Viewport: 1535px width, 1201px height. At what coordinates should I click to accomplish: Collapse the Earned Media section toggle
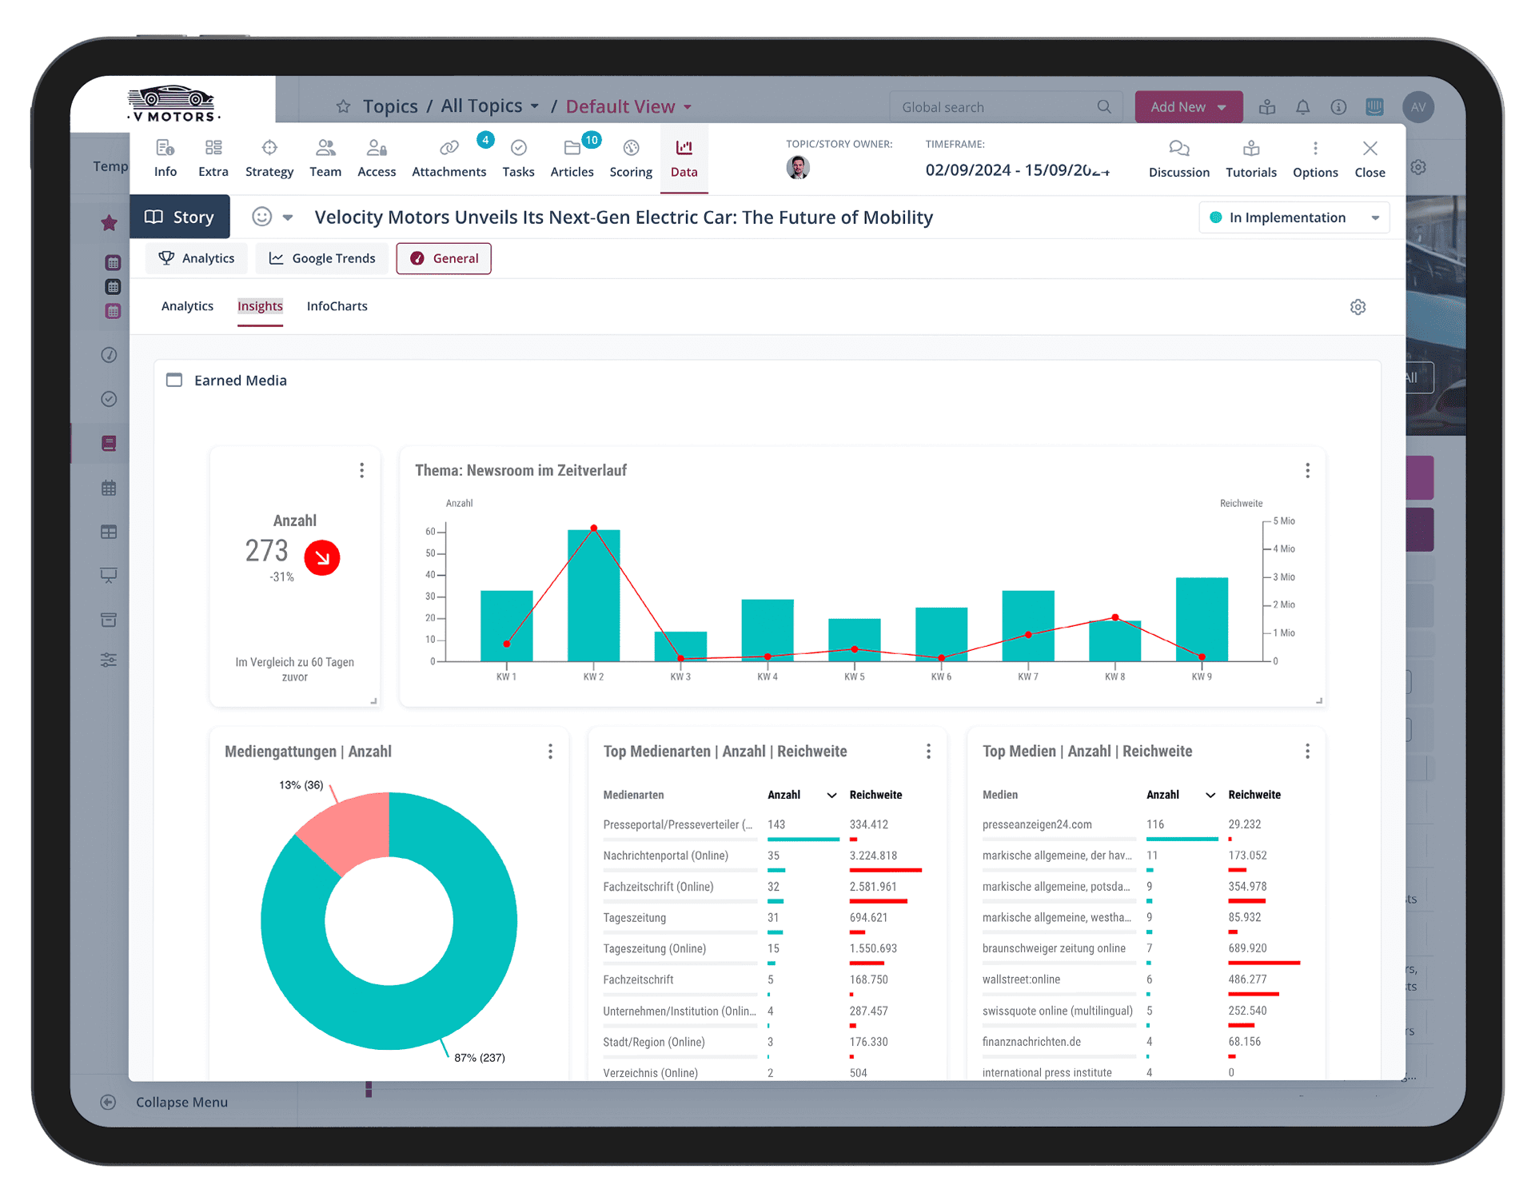(174, 381)
